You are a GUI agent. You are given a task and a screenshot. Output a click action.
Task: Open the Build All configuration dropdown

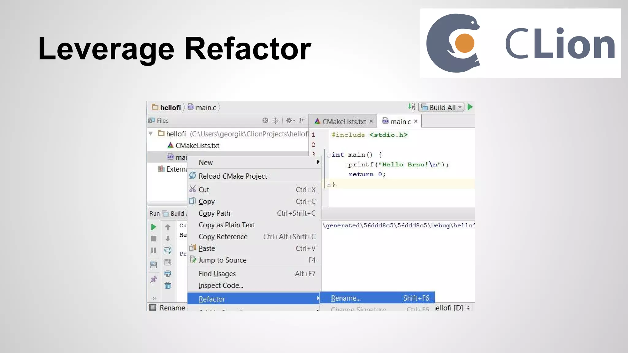coord(441,107)
